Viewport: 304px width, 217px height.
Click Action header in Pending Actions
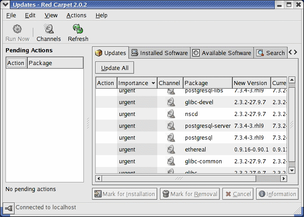point(16,63)
